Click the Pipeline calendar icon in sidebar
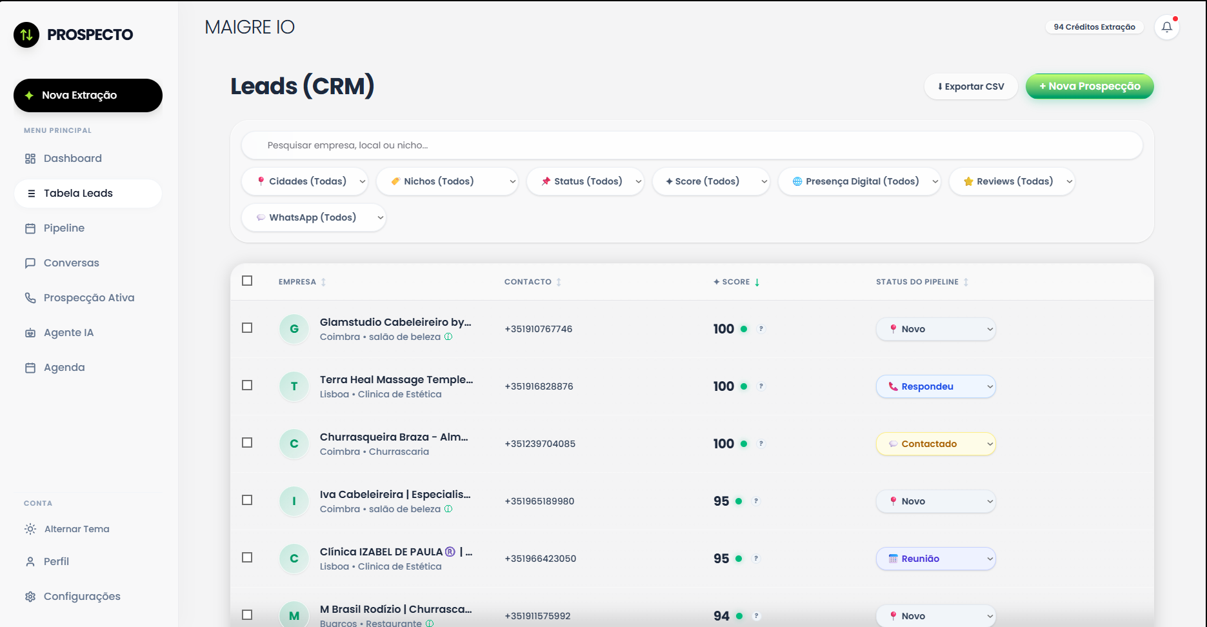 [30, 228]
